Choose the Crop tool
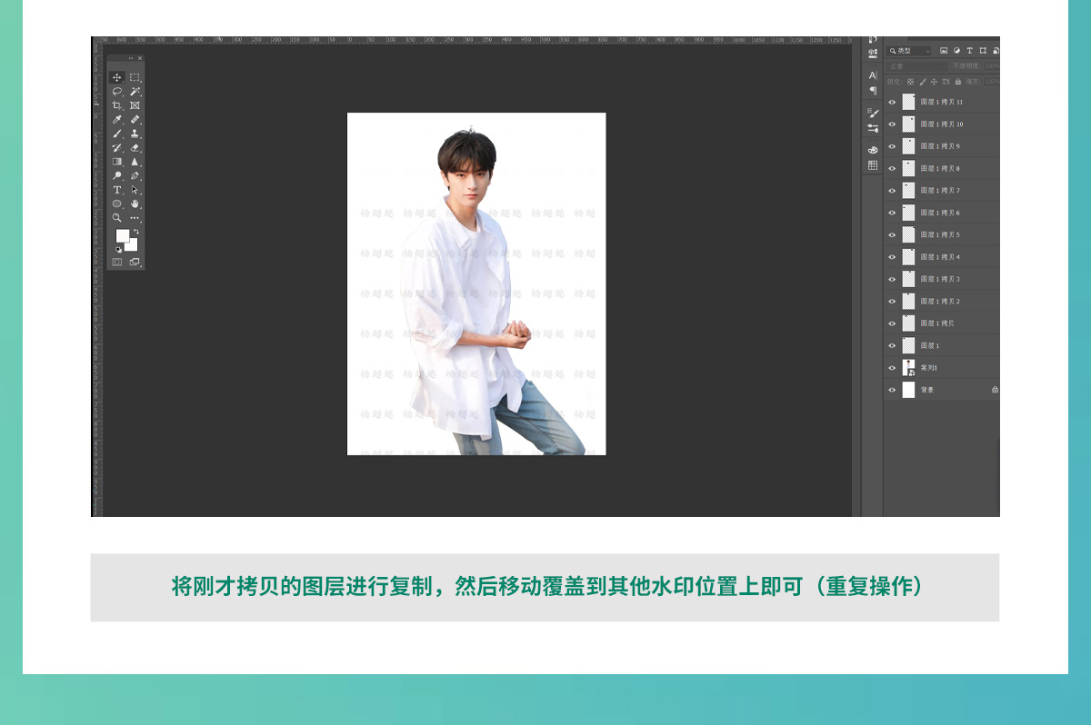The image size is (1091, 725). click(117, 105)
